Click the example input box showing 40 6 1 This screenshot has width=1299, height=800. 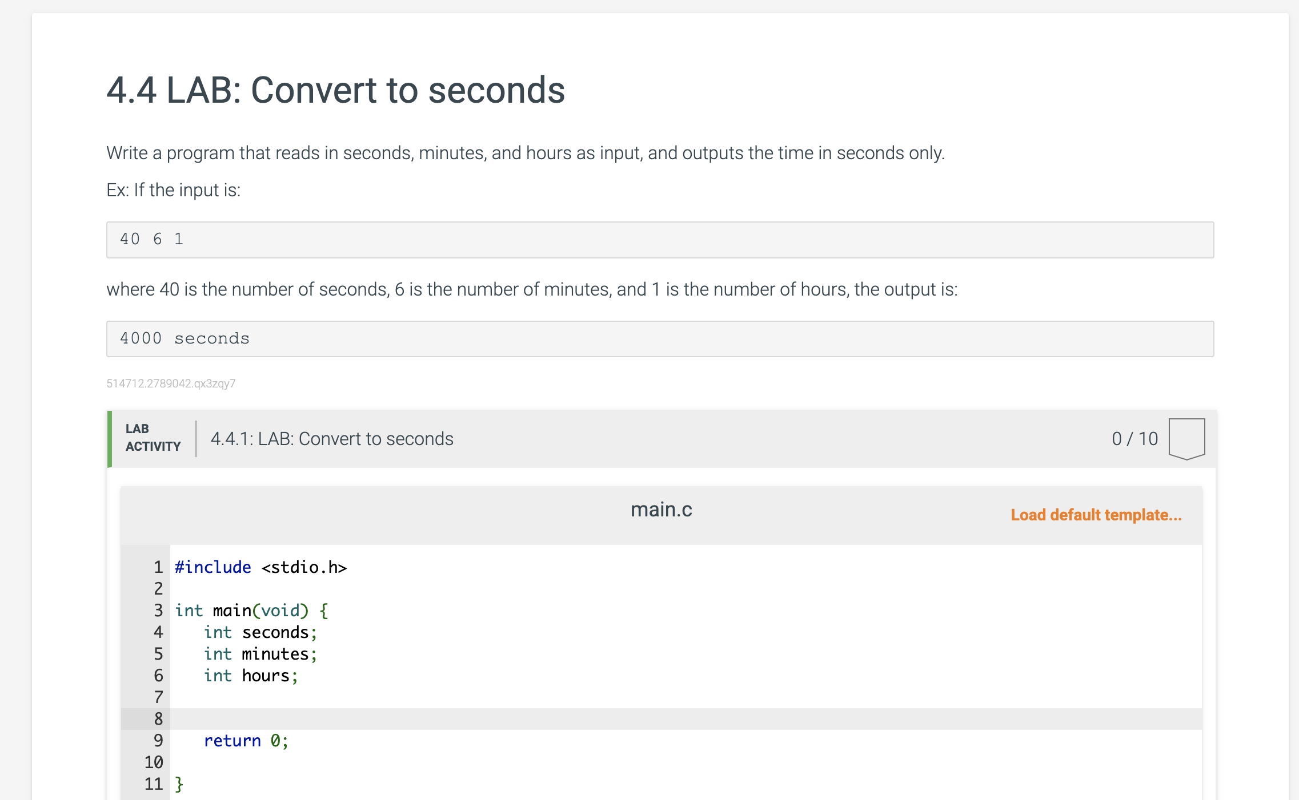[x=660, y=240]
